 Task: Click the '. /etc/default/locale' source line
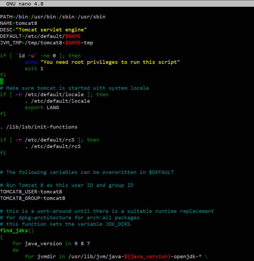[x=57, y=101]
